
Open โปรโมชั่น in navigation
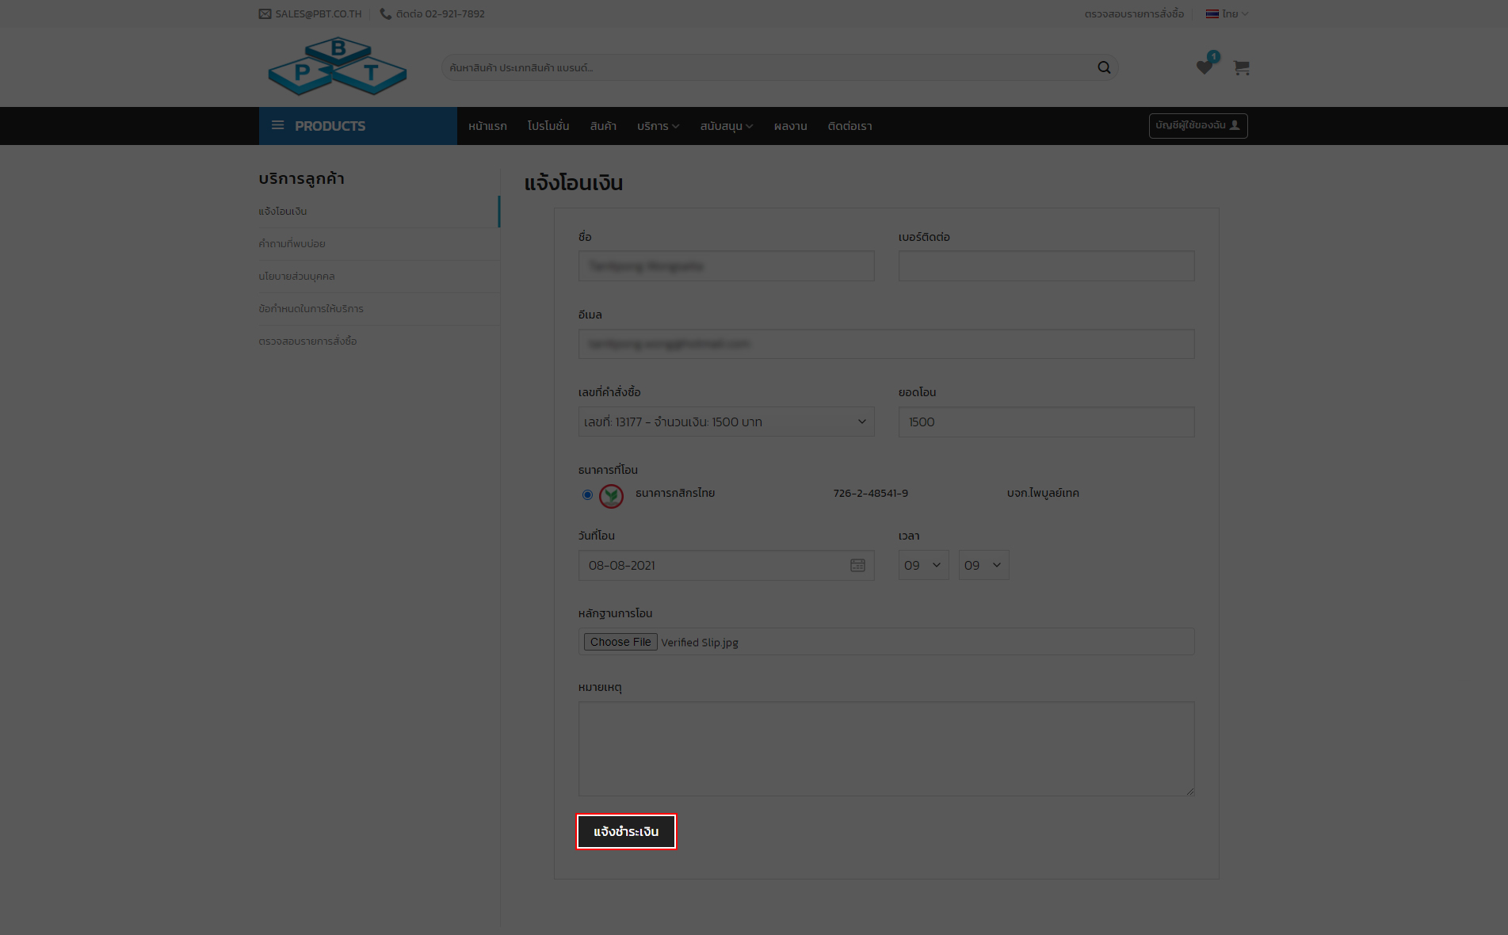coord(548,126)
